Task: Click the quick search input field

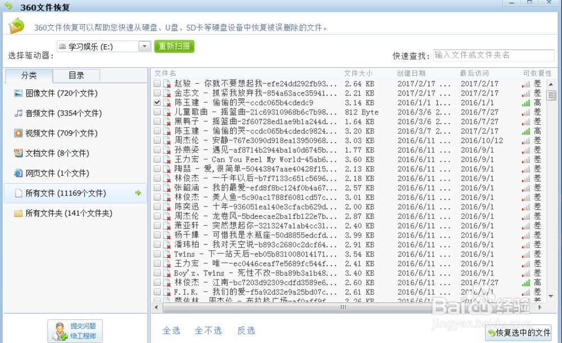Action: point(493,55)
